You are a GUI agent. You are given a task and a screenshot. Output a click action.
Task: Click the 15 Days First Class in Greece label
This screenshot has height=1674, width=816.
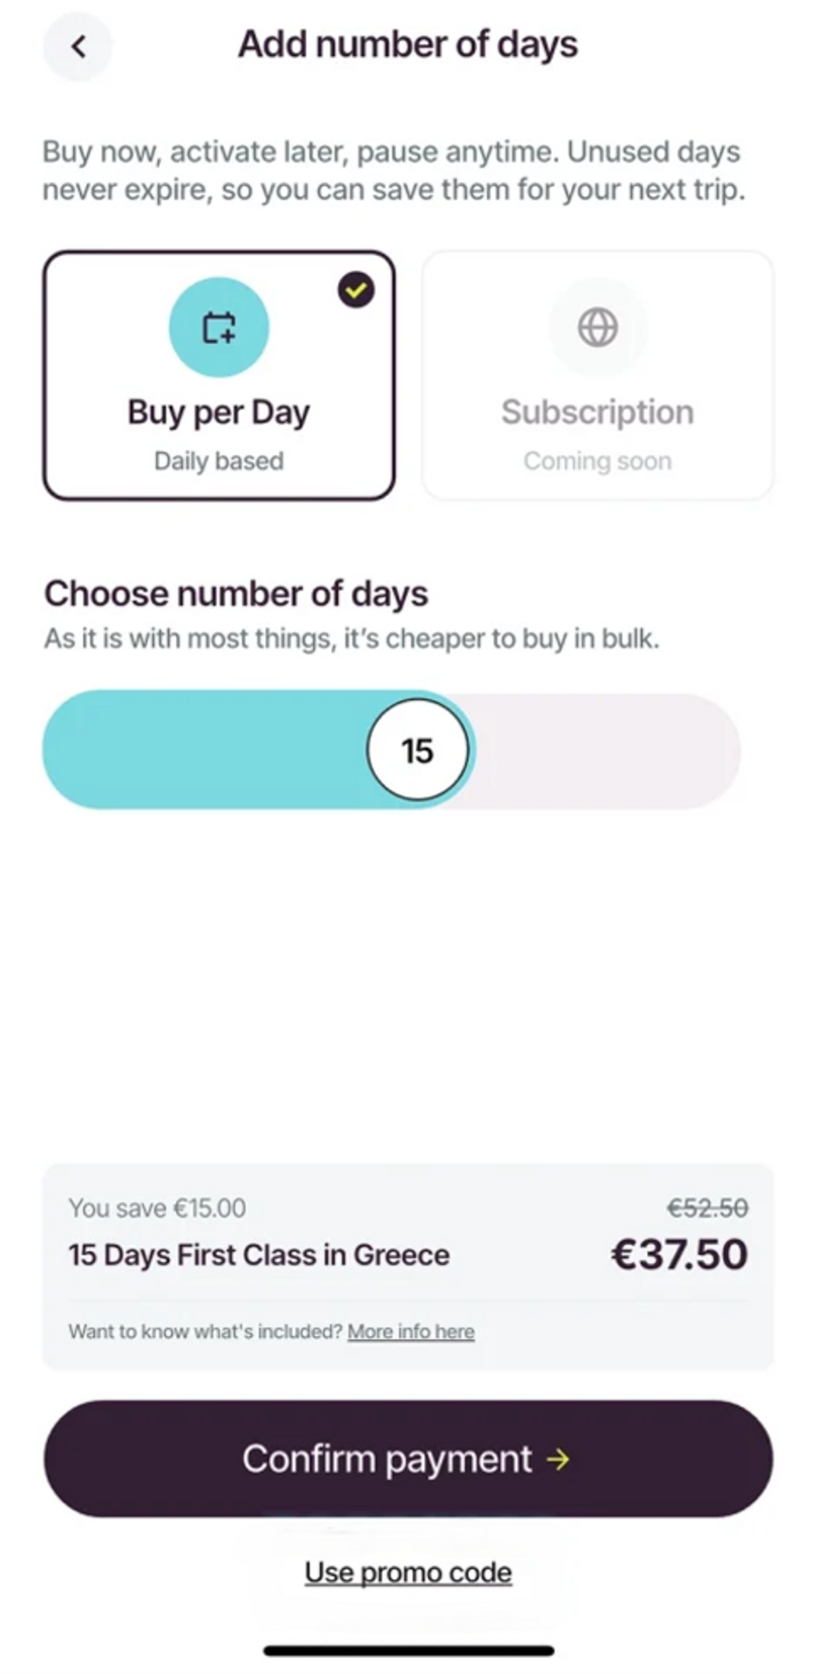tap(259, 1255)
